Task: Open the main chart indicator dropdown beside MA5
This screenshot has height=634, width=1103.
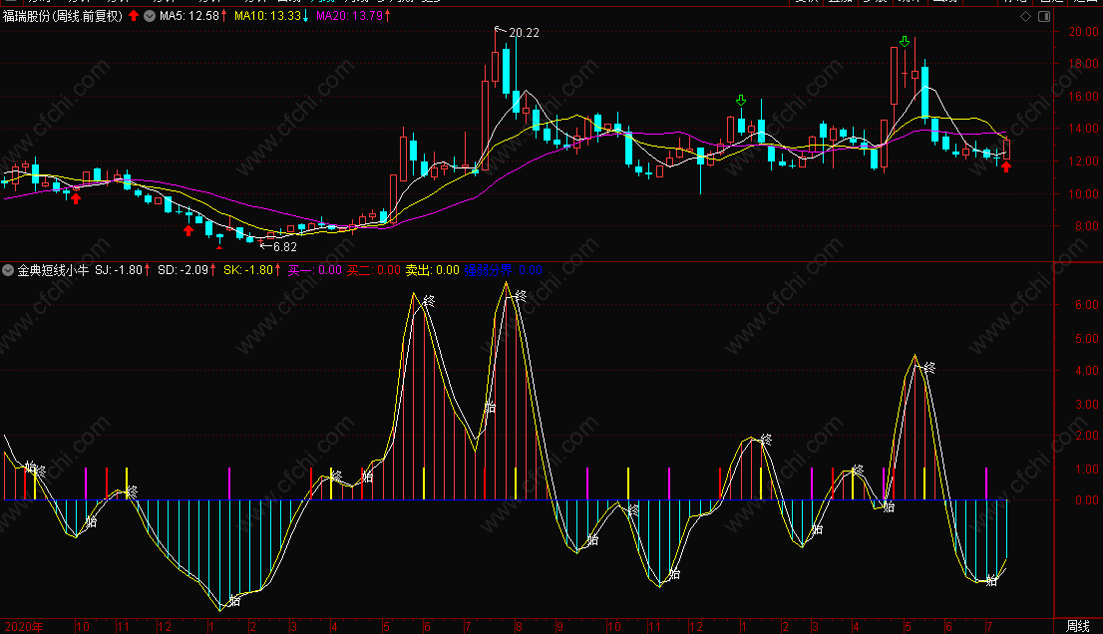Action: click(x=150, y=16)
